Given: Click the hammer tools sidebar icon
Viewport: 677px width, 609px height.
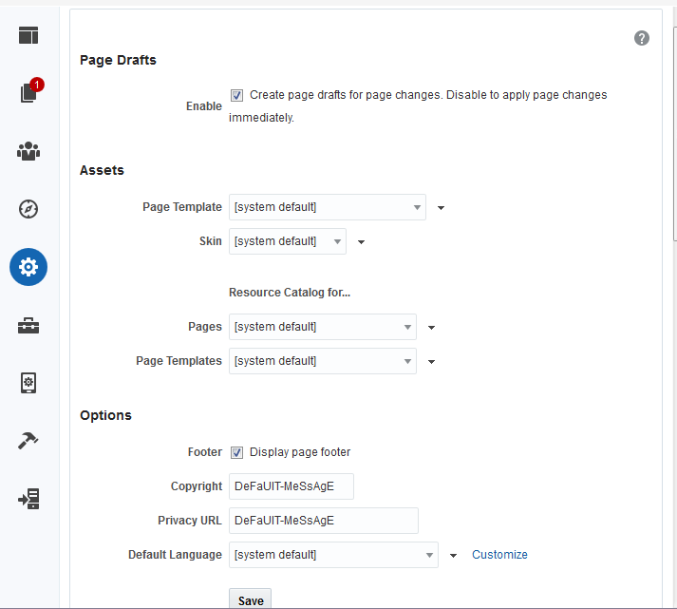Looking at the screenshot, I should tap(28, 441).
